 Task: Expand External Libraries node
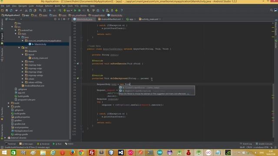(x=5, y=138)
